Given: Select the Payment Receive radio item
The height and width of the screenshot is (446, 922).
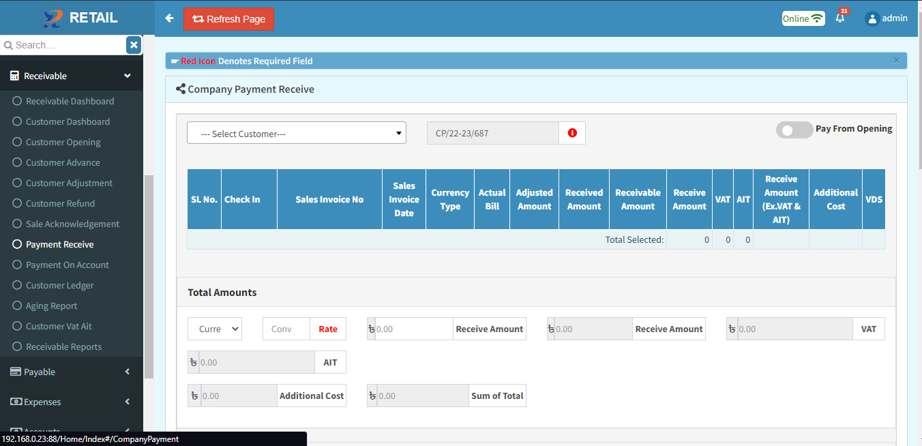Looking at the screenshot, I should click(x=17, y=244).
